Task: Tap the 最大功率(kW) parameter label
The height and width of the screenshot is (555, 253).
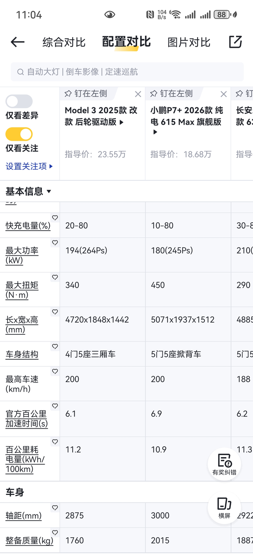Action: (x=22, y=255)
